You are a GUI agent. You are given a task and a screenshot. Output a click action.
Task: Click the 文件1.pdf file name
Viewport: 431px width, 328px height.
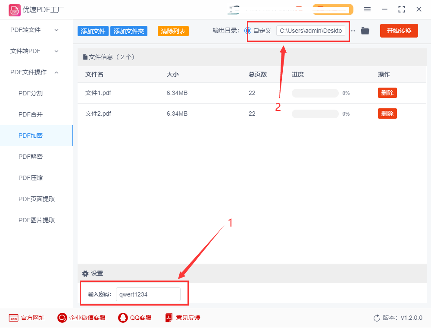click(98, 93)
